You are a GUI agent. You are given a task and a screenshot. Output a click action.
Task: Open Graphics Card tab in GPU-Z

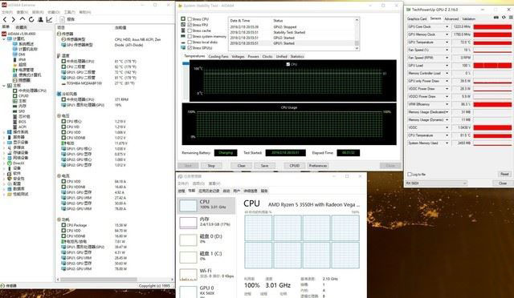point(417,18)
